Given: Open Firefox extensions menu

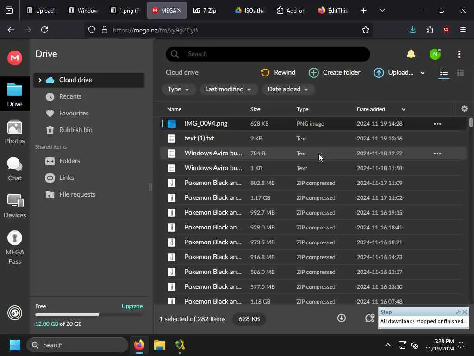Looking at the screenshot, I should (x=430, y=30).
